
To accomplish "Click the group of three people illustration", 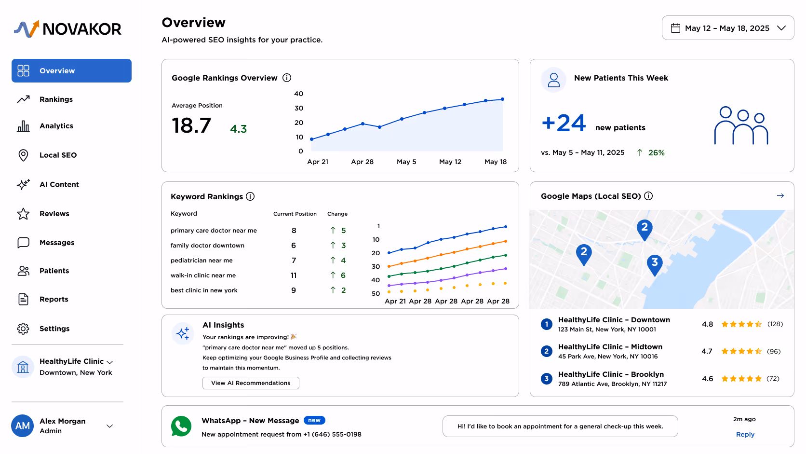I will click(741, 126).
